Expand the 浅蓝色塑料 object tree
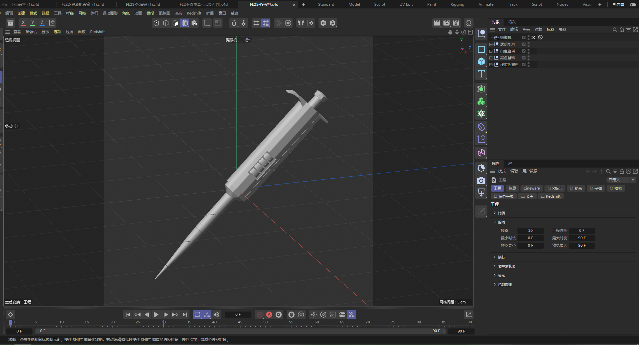The width and height of the screenshot is (639, 345). (x=491, y=65)
